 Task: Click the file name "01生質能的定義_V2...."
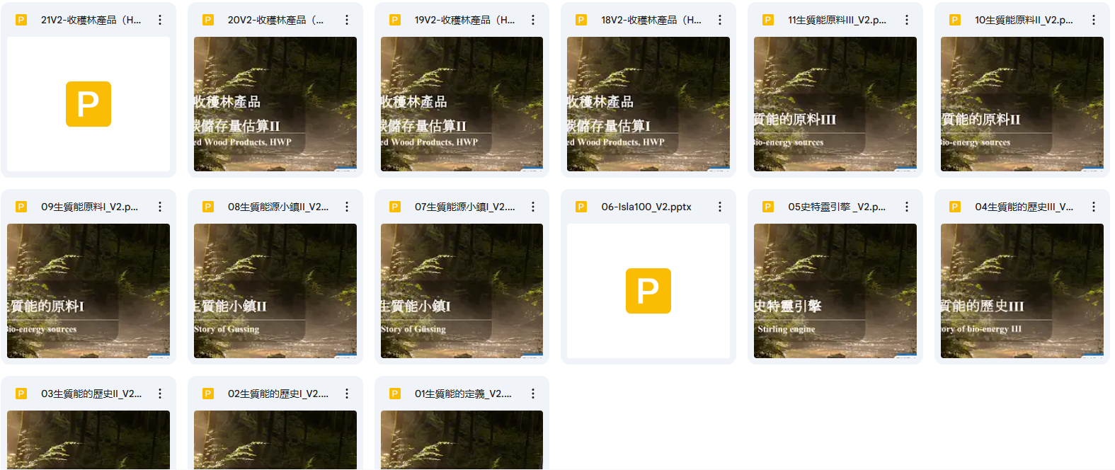(x=463, y=394)
